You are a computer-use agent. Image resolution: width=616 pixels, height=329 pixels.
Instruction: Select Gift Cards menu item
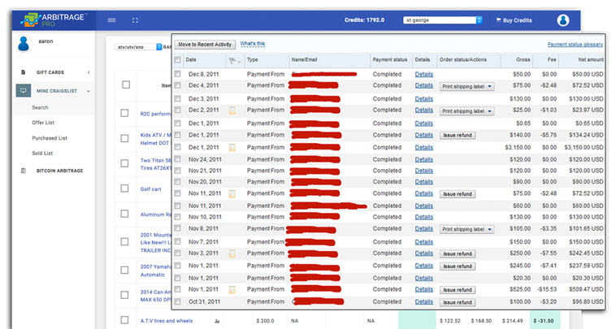point(50,72)
